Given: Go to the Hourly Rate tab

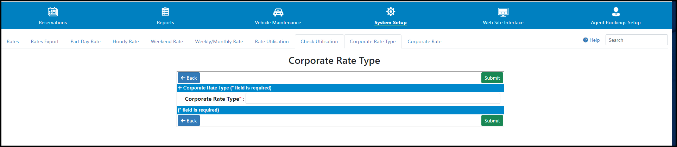Looking at the screenshot, I should (126, 41).
